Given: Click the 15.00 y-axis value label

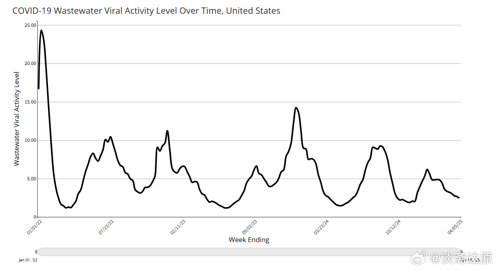Looking at the screenshot, I should pyautogui.click(x=30, y=102).
